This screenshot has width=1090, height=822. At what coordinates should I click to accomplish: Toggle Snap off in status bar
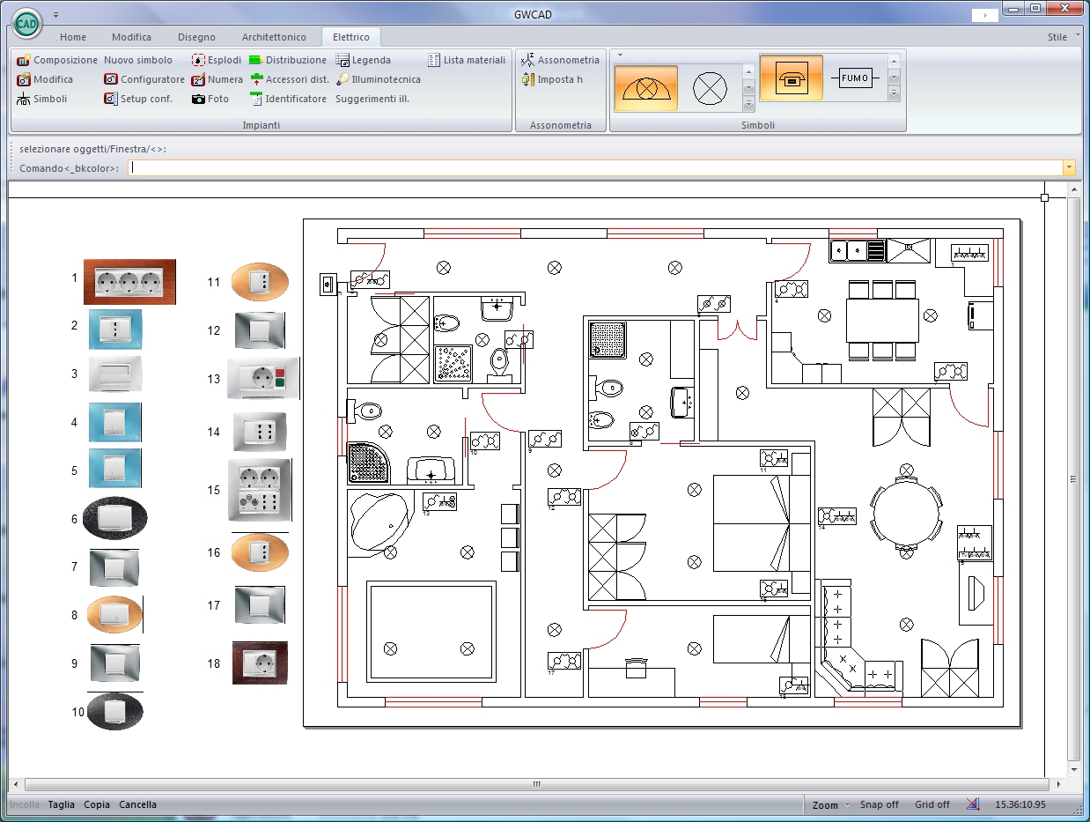879,805
